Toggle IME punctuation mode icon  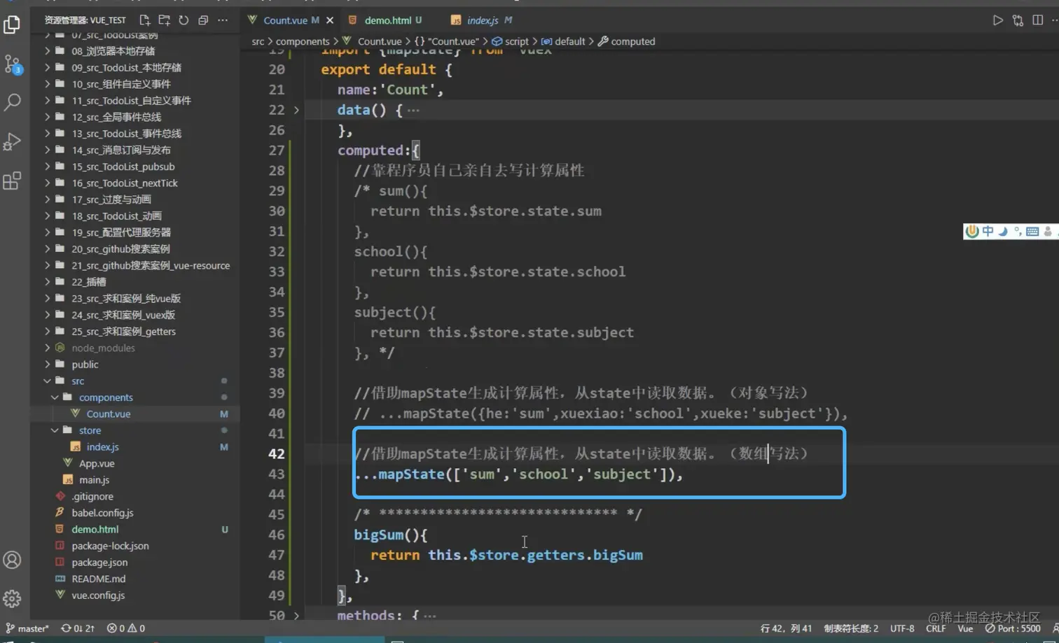tap(1018, 232)
